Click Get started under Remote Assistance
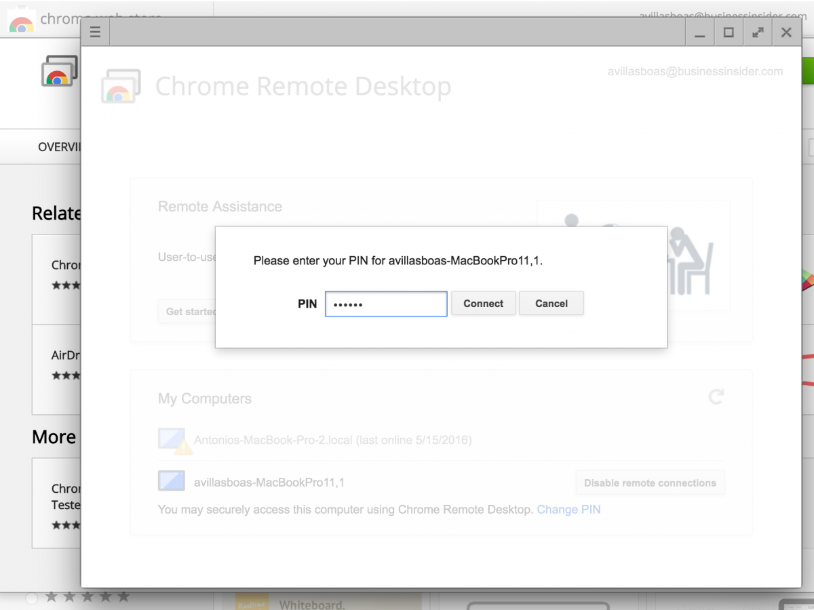This screenshot has height=610, width=814. (187, 312)
